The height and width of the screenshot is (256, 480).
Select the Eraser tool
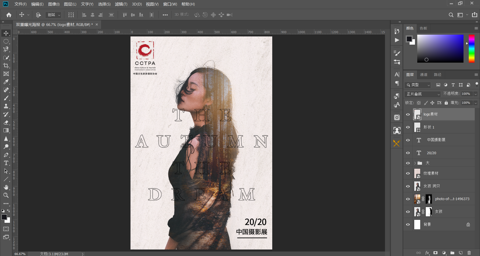(x=6, y=123)
